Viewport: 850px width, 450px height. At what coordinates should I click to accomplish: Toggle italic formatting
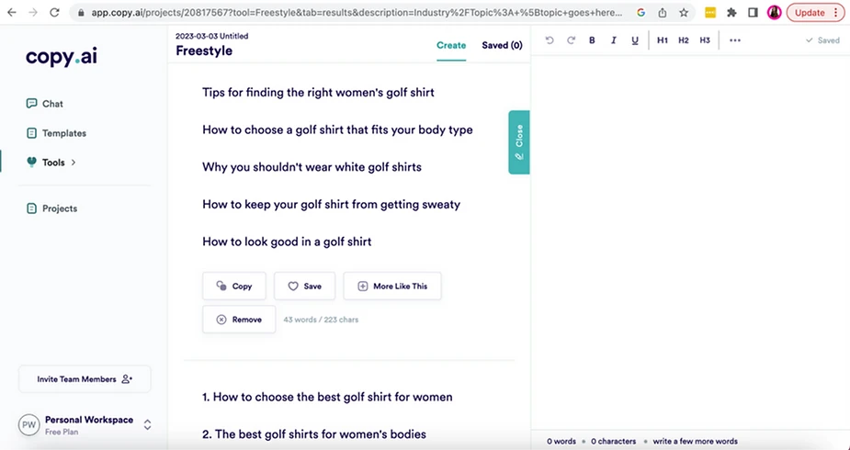point(613,40)
